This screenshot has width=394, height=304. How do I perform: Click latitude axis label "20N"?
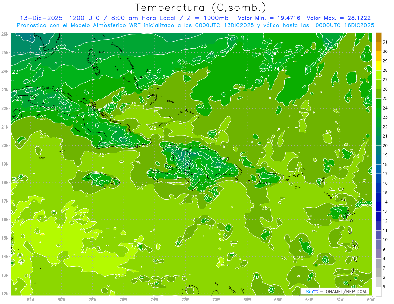click(x=5, y=145)
